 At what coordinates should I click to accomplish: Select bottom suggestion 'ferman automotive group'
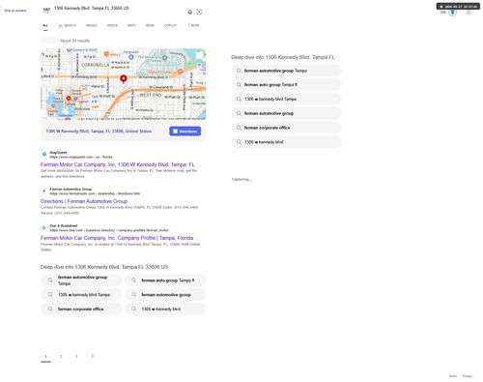pyautogui.click(x=165, y=295)
